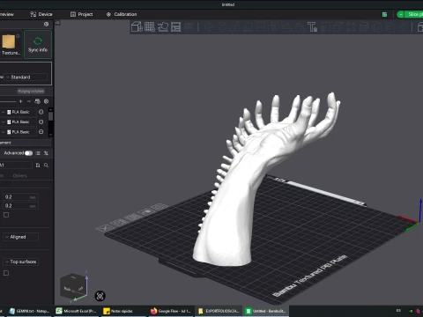Edit the second PLA Basic filament preset
The width and height of the screenshot is (423, 317).
(41, 122)
